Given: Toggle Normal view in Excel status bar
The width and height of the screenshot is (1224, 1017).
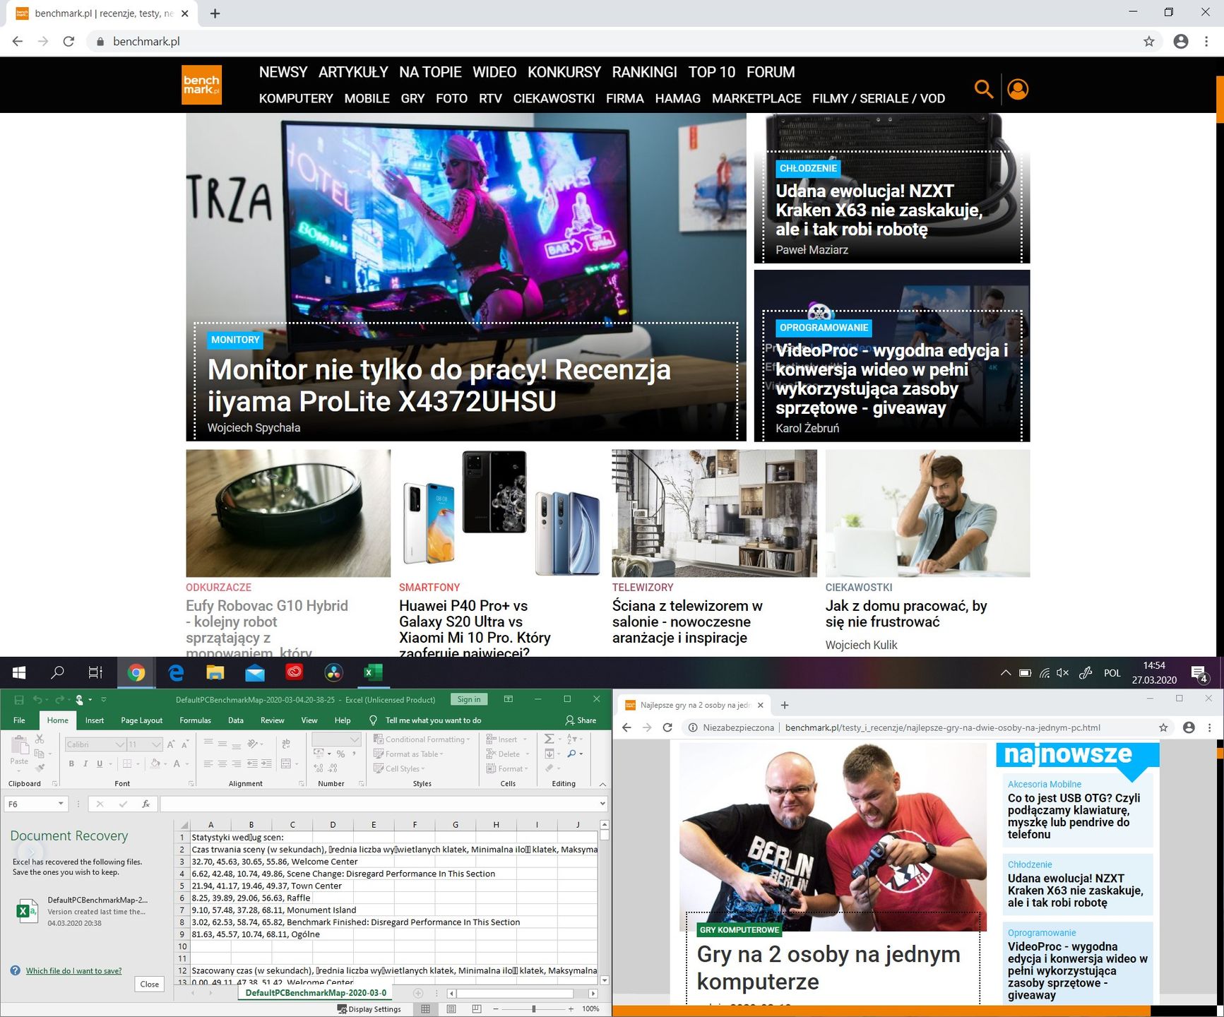Looking at the screenshot, I should tap(425, 1009).
